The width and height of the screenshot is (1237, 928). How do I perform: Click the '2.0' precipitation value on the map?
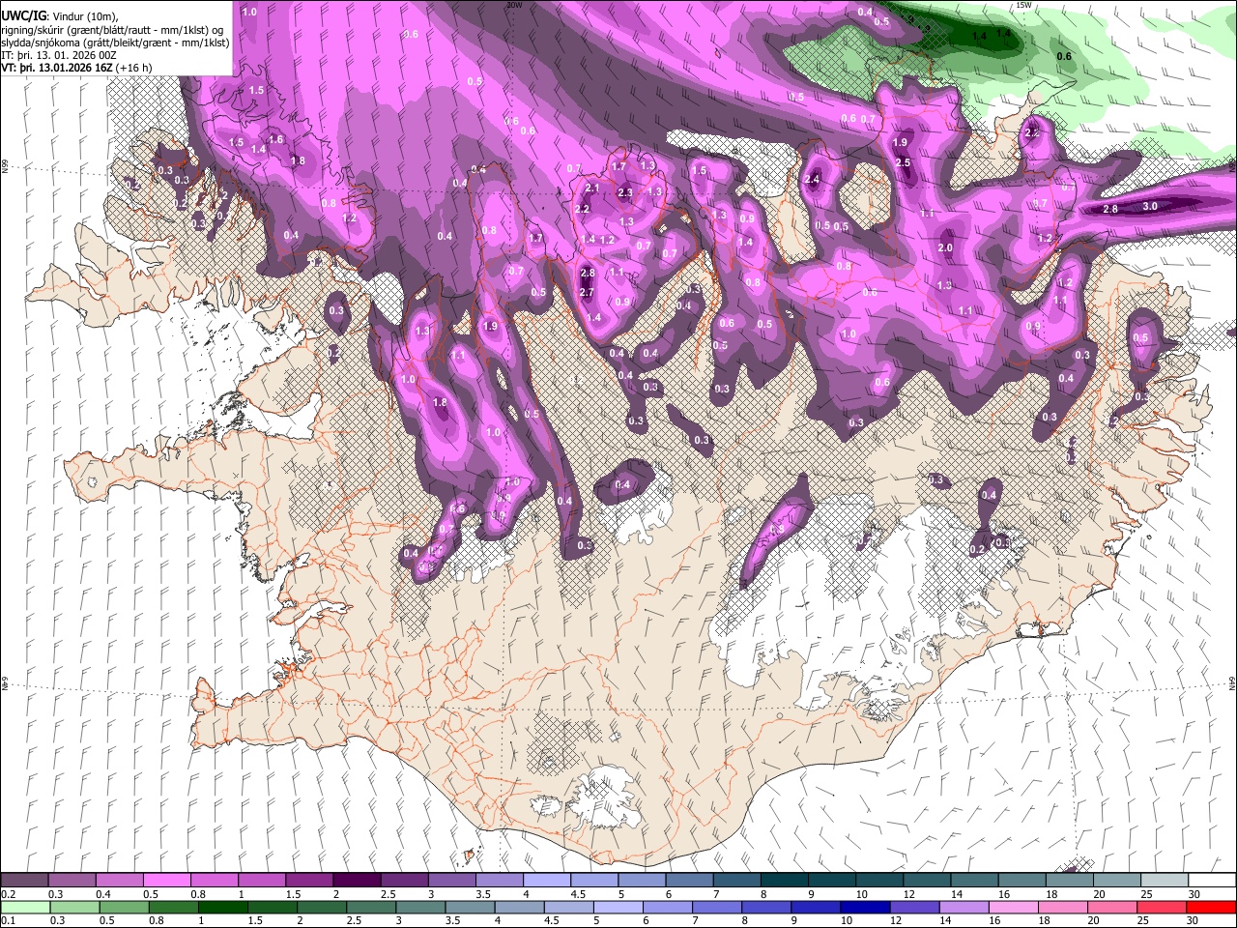pyautogui.click(x=945, y=247)
